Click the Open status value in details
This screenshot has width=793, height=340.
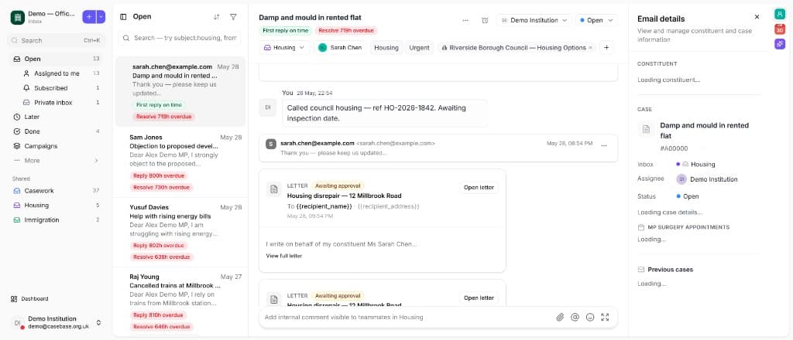click(688, 196)
